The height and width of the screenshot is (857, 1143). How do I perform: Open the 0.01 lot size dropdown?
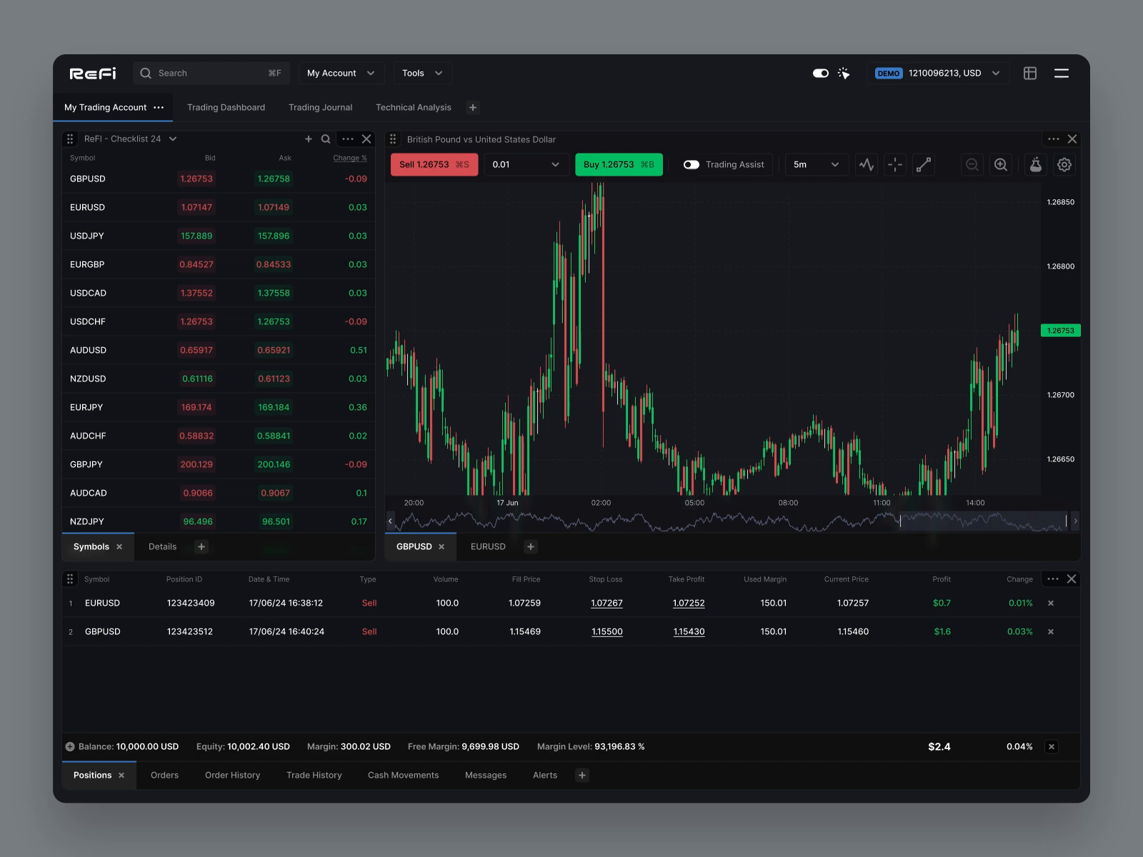pos(526,165)
